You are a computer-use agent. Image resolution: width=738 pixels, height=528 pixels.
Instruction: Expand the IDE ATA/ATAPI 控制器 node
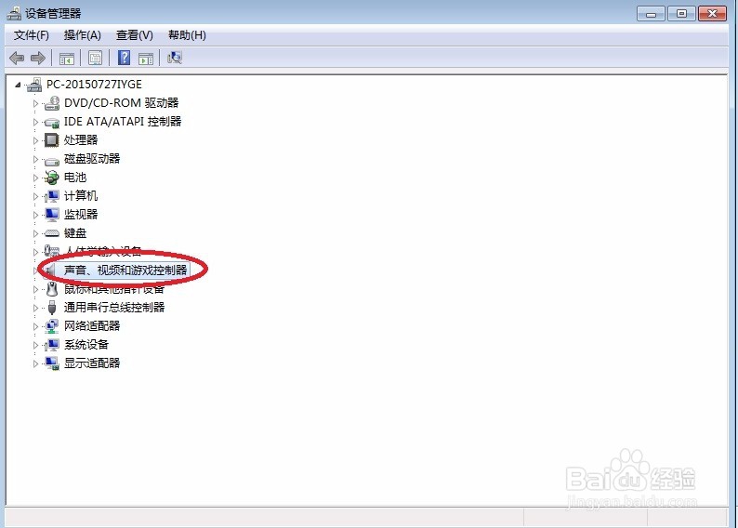coord(35,123)
